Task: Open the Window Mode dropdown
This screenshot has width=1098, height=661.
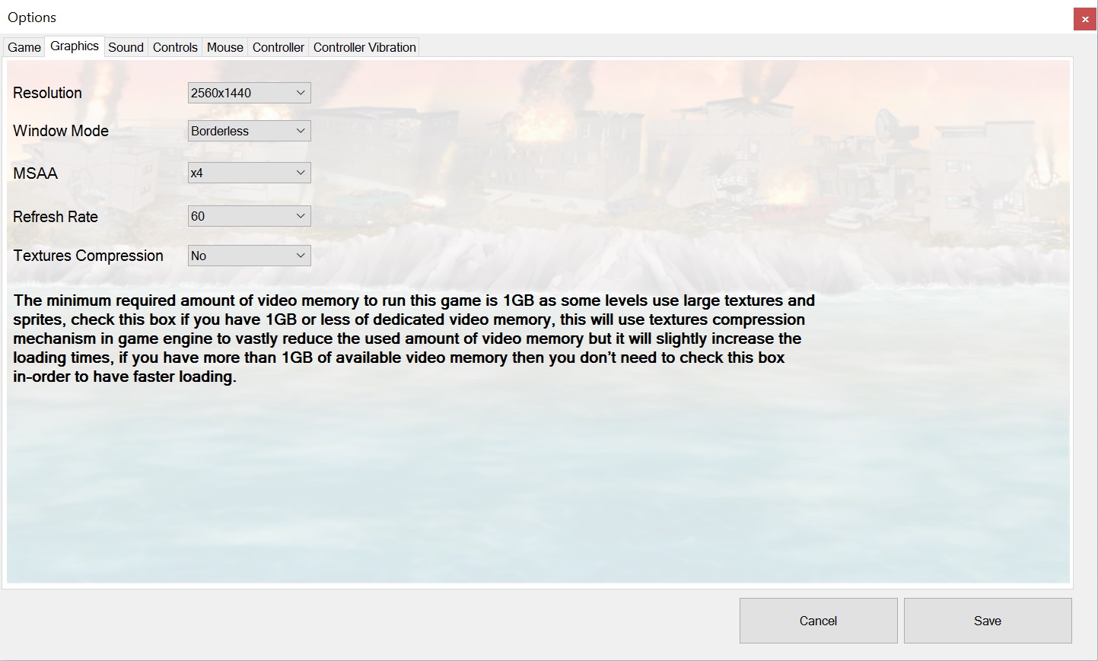Action: coord(249,130)
